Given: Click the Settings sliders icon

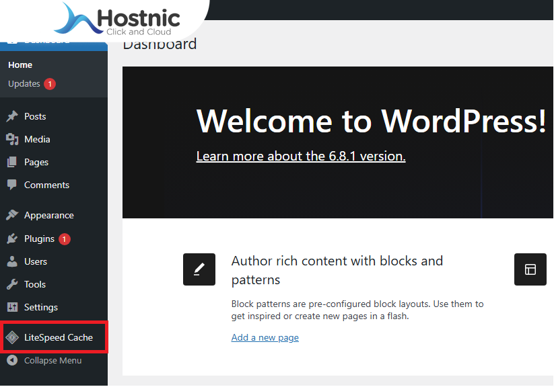Looking at the screenshot, I should pyautogui.click(x=12, y=307).
